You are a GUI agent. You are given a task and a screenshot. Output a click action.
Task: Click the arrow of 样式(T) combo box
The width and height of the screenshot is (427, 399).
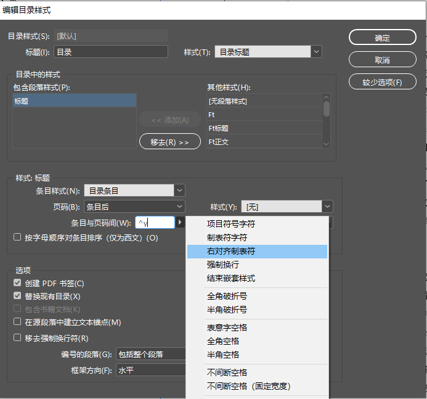(x=316, y=52)
